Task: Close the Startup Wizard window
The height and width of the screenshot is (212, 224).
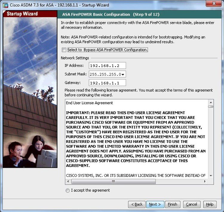Action: coord(213,4)
